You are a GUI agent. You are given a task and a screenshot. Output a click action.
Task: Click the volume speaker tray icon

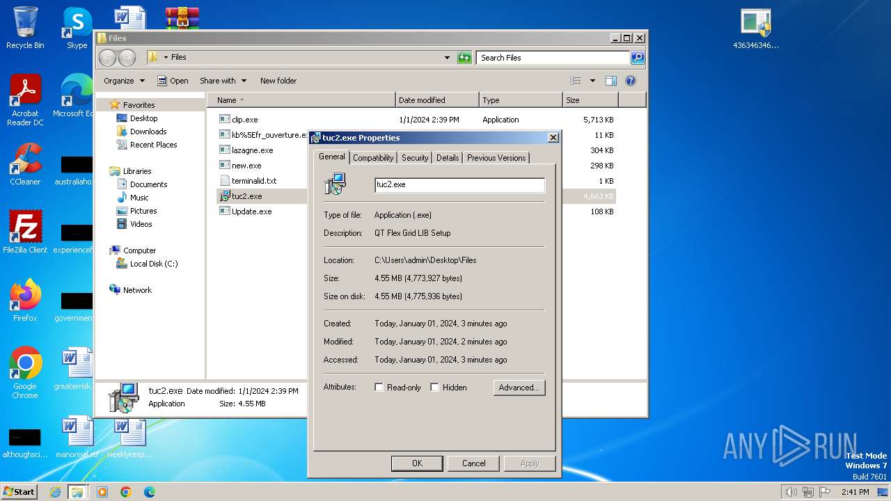tap(791, 492)
